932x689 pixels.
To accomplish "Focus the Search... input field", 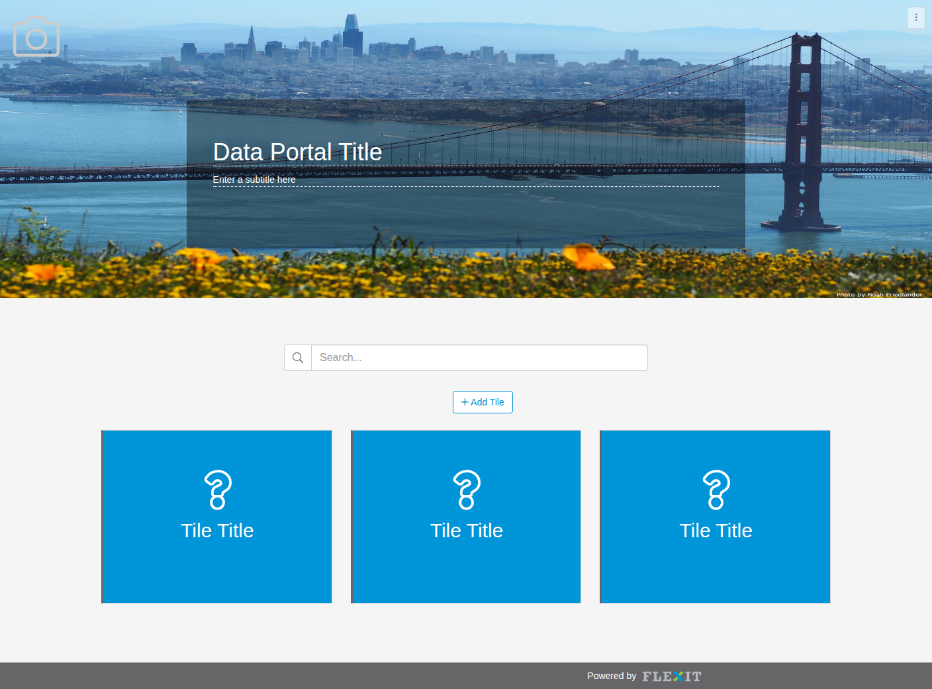I will coord(479,358).
